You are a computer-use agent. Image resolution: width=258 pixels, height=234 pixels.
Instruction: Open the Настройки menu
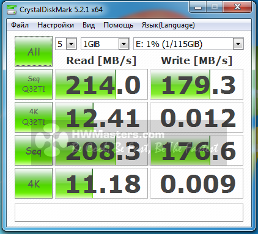click(56, 25)
